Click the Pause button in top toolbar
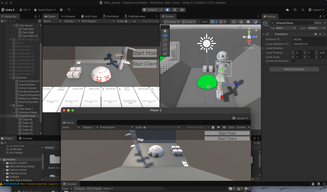Screen dimensions: 327x192 coord(175,10)
